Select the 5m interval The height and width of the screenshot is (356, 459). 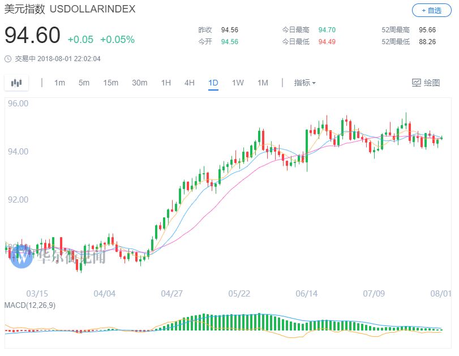click(84, 83)
